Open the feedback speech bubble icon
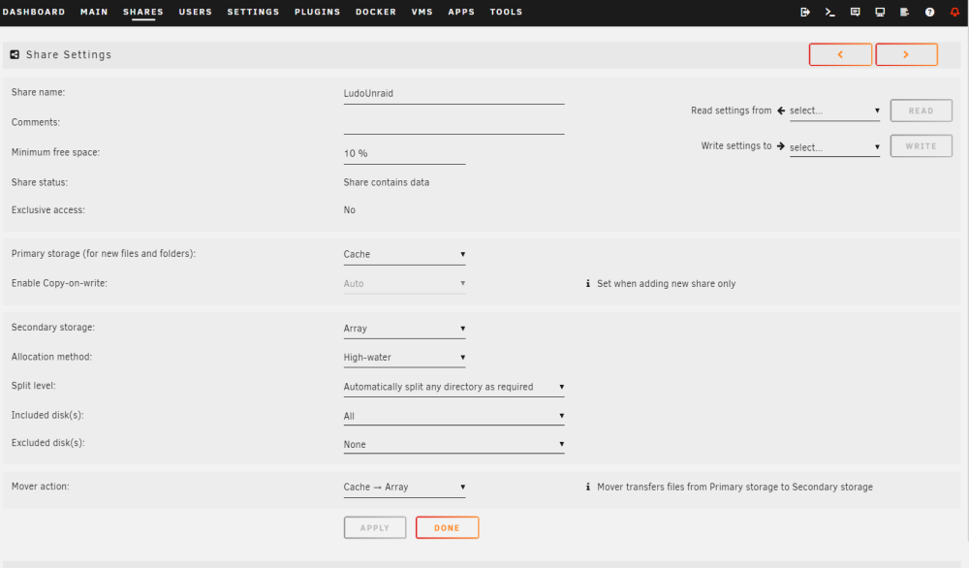The width and height of the screenshot is (969, 568). point(856,12)
